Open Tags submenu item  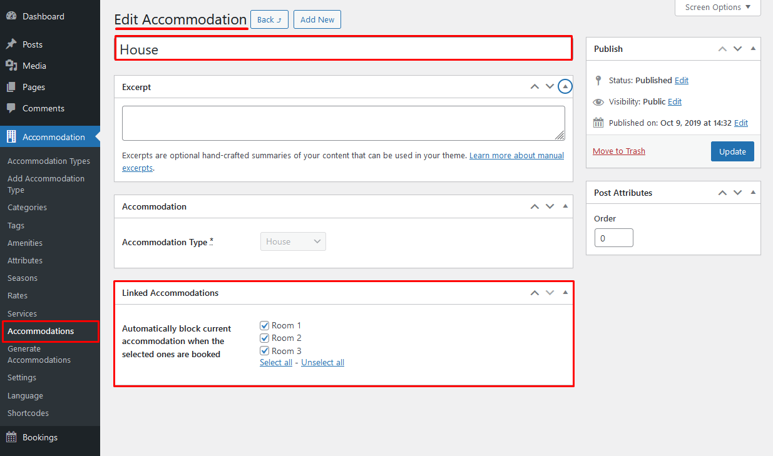tap(16, 225)
